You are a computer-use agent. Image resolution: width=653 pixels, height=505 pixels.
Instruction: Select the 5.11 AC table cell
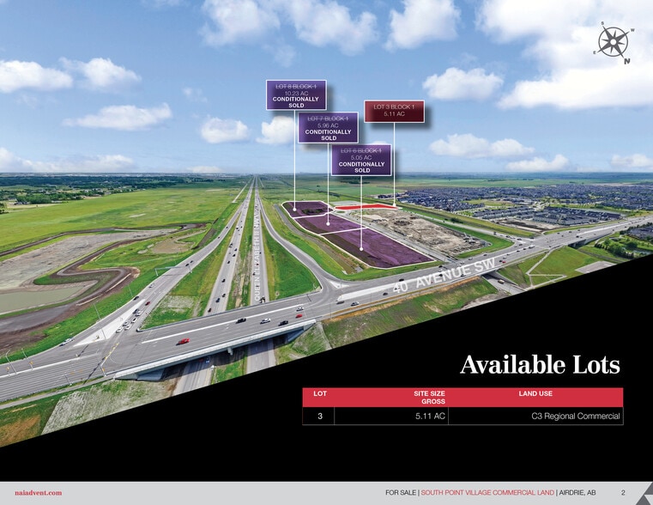pos(429,416)
